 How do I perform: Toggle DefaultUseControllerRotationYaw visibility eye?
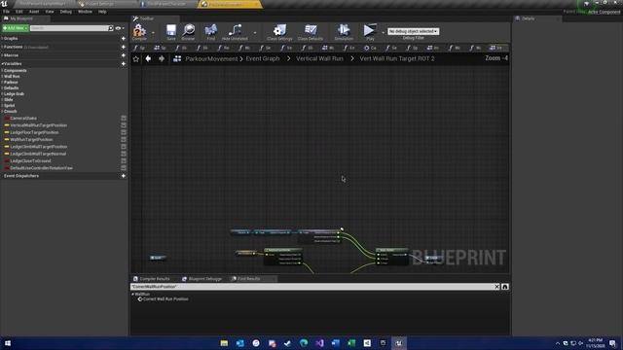pos(124,168)
